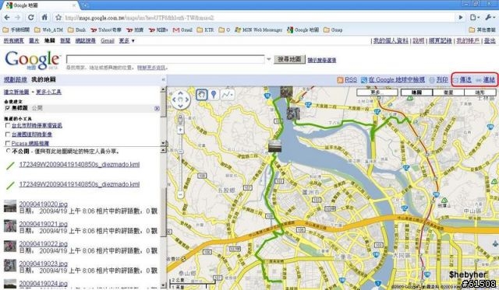Open 更多小工具 more gadgets link
Screen dimensions: 499x290
48,92
